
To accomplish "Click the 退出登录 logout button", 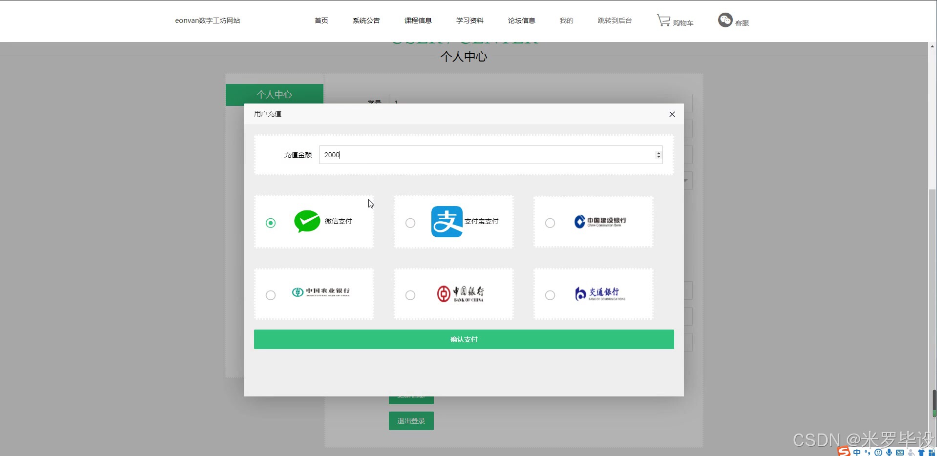I will click(x=411, y=421).
